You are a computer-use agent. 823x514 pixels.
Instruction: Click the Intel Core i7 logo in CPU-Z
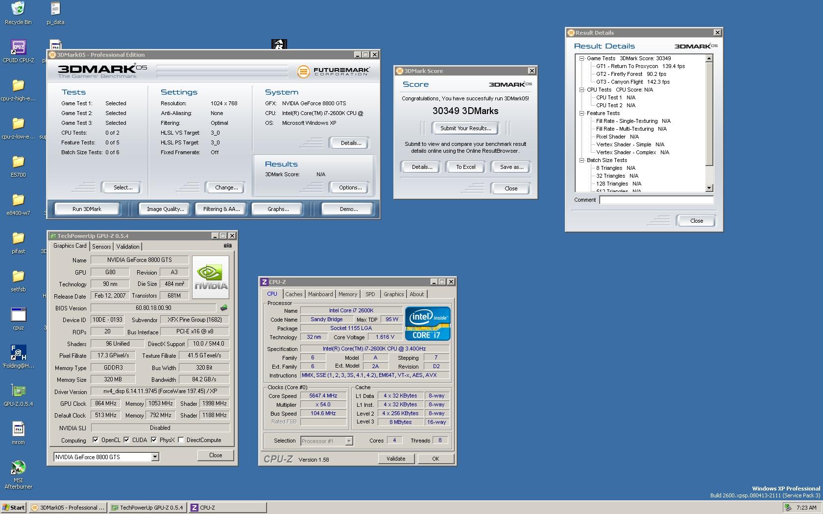point(427,323)
